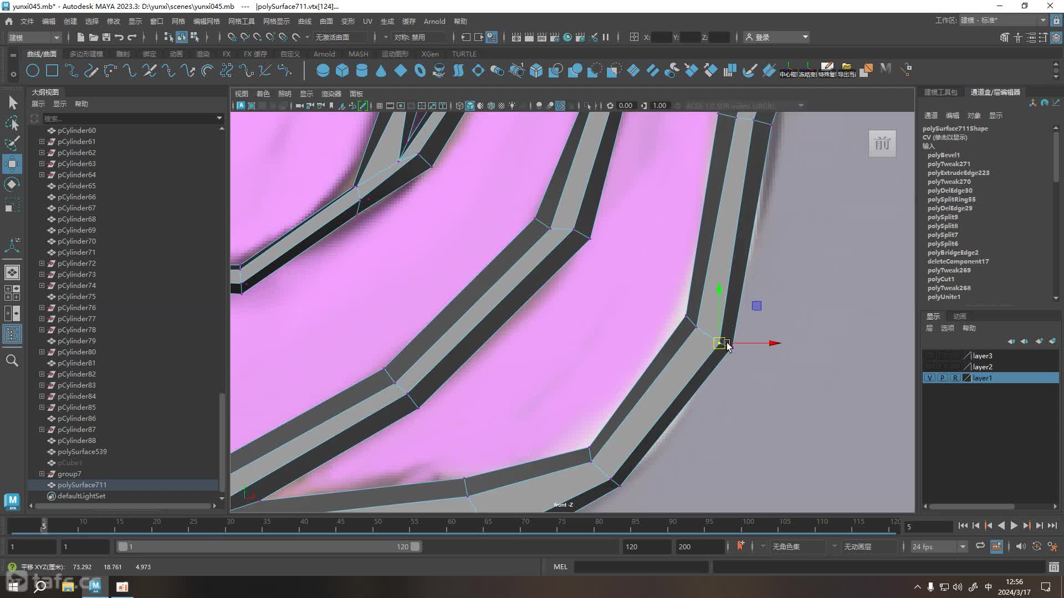Image resolution: width=1064 pixels, height=598 pixels.
Task: Open the script editor icon
Action: pyautogui.click(x=1053, y=567)
